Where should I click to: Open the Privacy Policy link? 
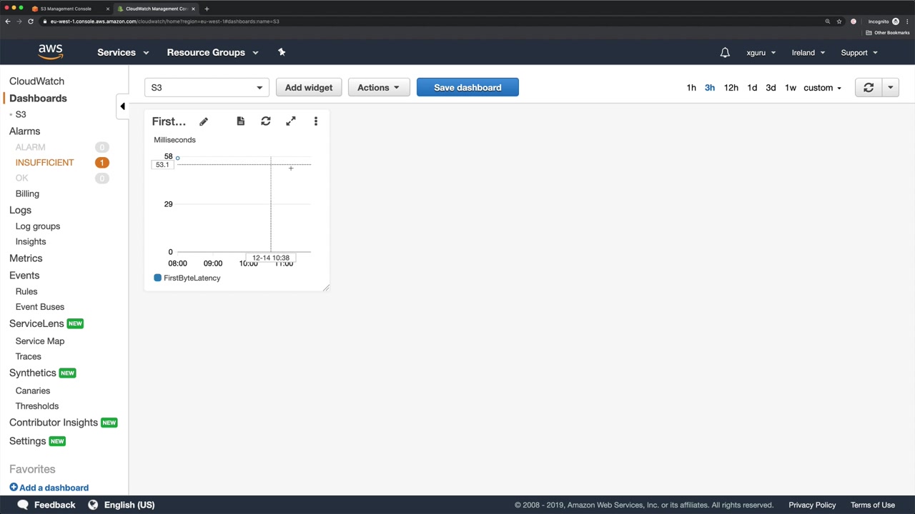812,505
